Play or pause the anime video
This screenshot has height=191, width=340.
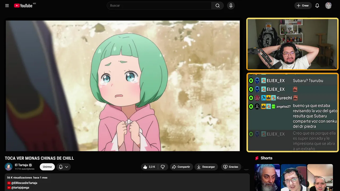(123, 86)
